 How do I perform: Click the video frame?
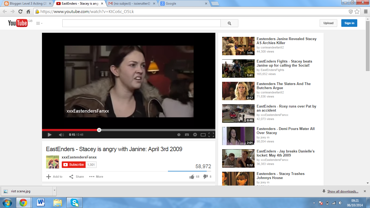coord(129,81)
